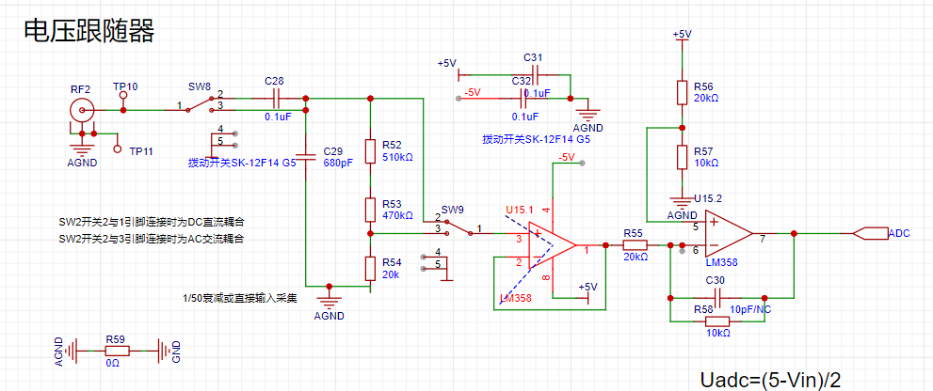Click the AGND ground symbol below R57

(683, 201)
